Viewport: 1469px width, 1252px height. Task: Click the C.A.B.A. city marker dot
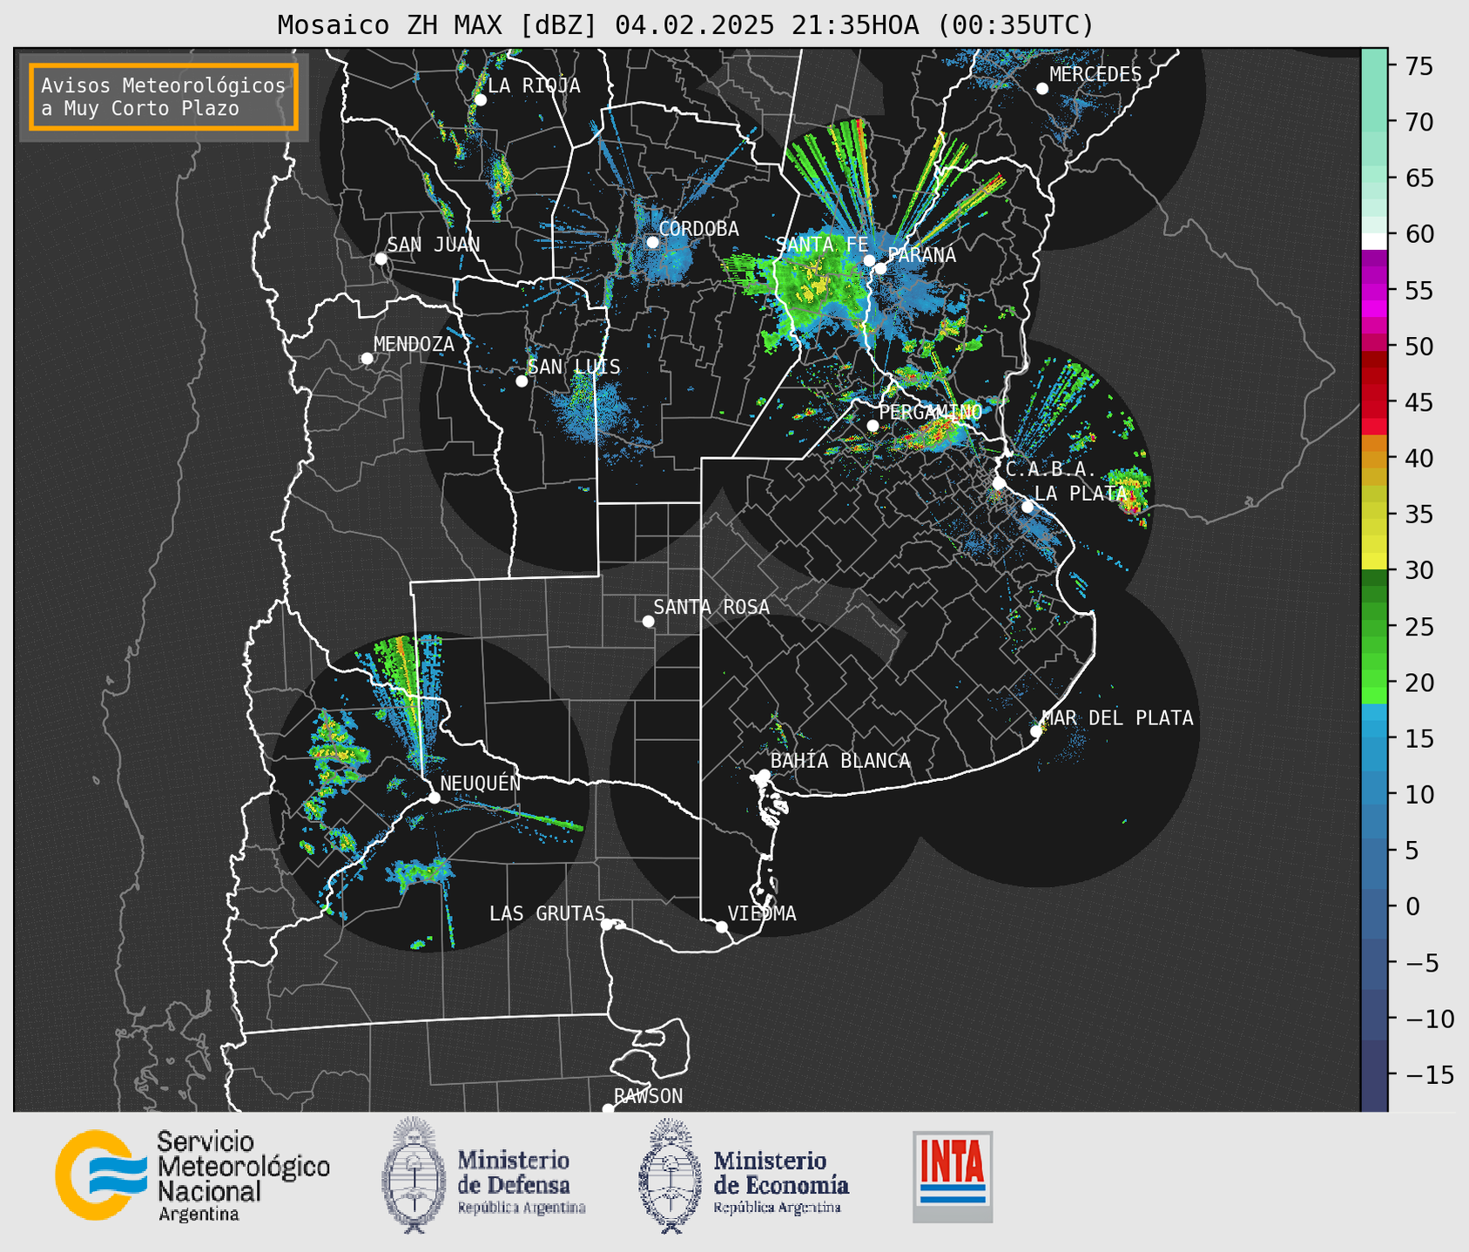[1000, 483]
